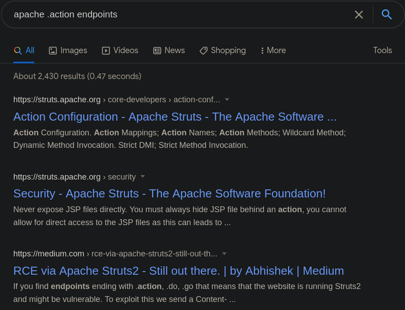
Task: Open the Tools search options
Action: [382, 50]
